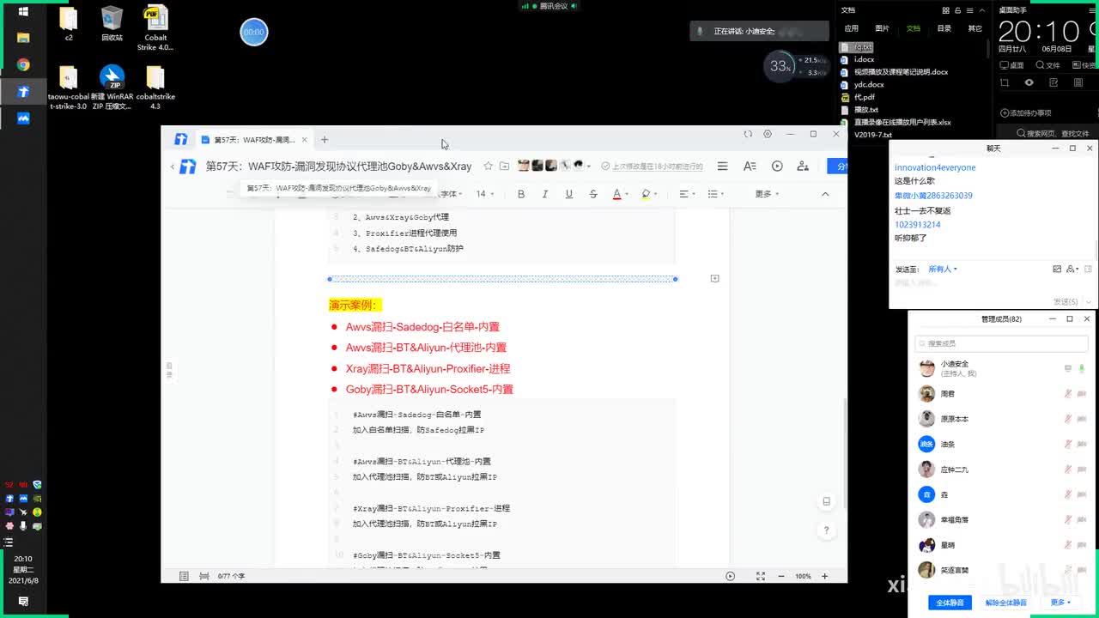Screen dimensions: 1099x618
Task: Open 代.pdf in file panel
Action: [x=858, y=97]
